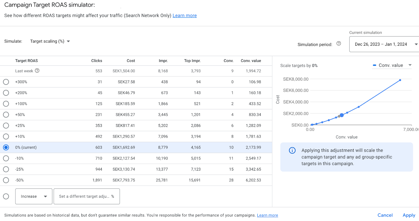Click the Cancel button

[x=385, y=215]
